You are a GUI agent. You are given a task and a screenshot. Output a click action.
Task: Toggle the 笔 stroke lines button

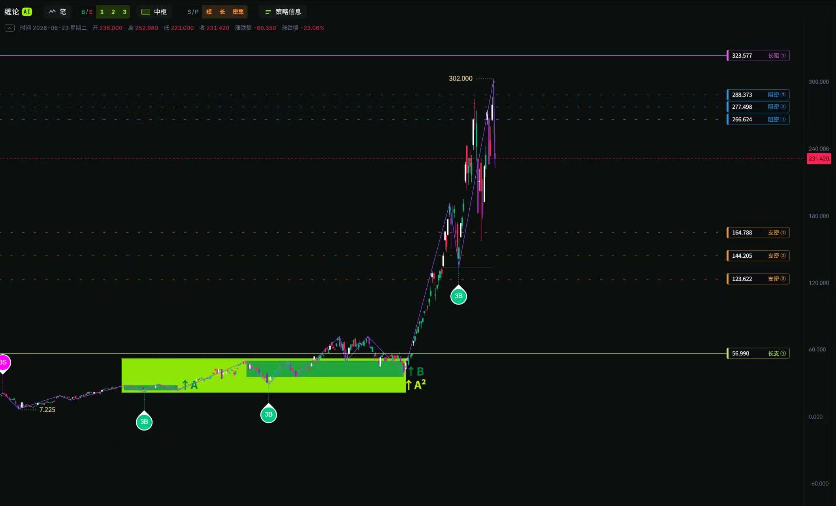click(x=58, y=12)
